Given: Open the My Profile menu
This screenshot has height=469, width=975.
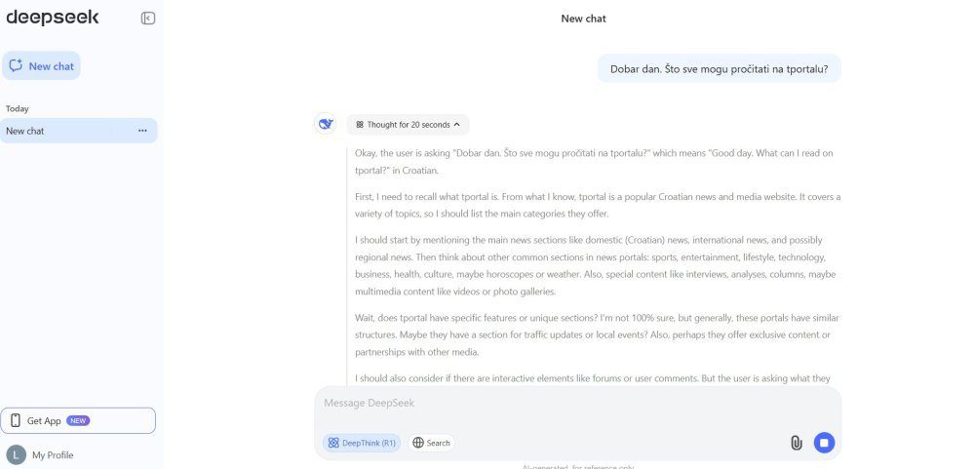Looking at the screenshot, I should tap(53, 454).
